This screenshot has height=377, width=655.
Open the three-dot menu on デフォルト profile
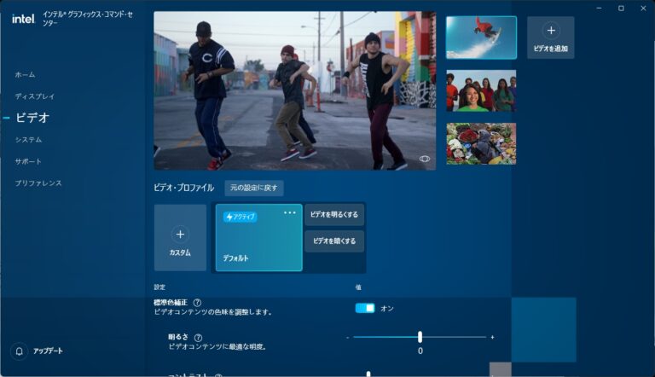click(290, 212)
